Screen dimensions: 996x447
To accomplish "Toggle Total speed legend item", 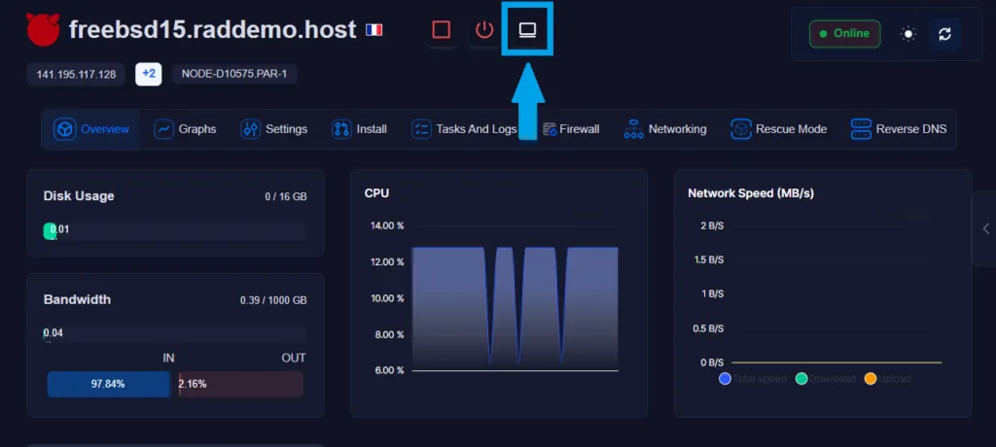I will [753, 379].
